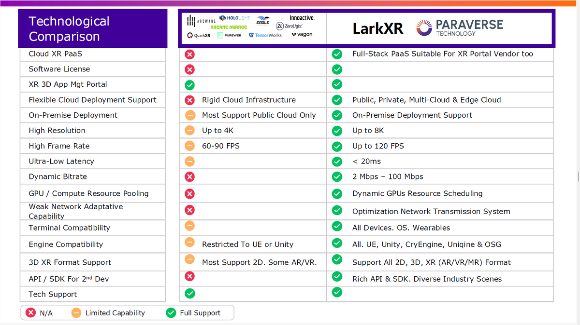
Task: Click the green check beside "2 Mbps – 100 Mbps"
Action: click(x=337, y=177)
